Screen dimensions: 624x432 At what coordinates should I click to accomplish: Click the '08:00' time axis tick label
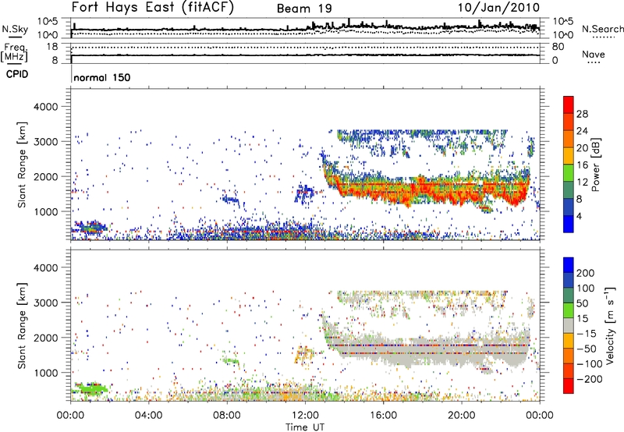click(x=227, y=416)
